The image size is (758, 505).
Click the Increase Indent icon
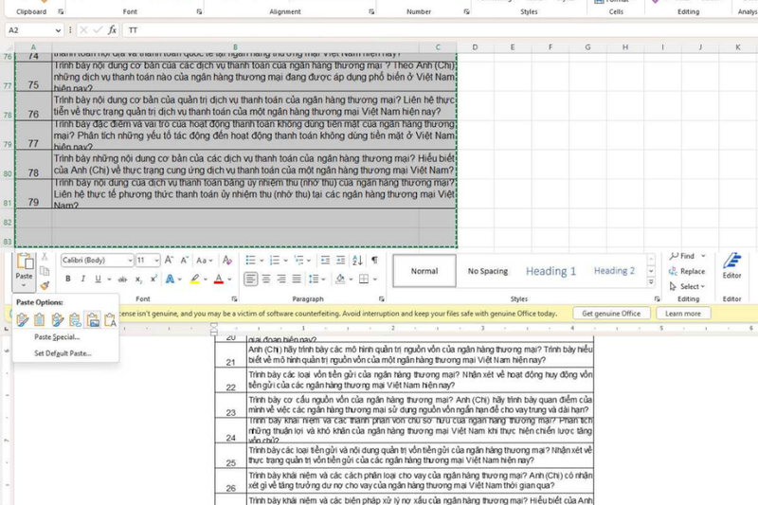(x=341, y=261)
